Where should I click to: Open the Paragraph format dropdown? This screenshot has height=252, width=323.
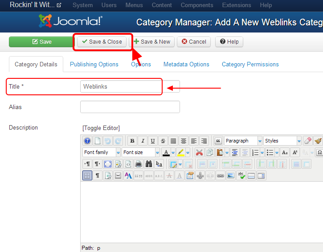[243, 141]
